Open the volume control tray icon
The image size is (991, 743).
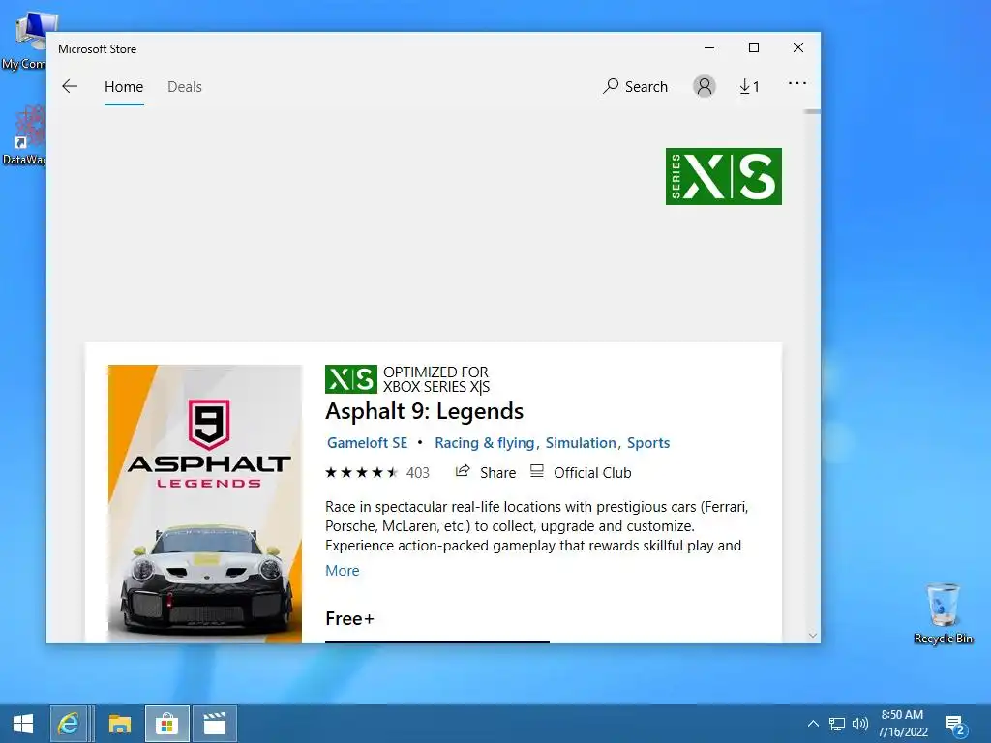click(x=859, y=724)
